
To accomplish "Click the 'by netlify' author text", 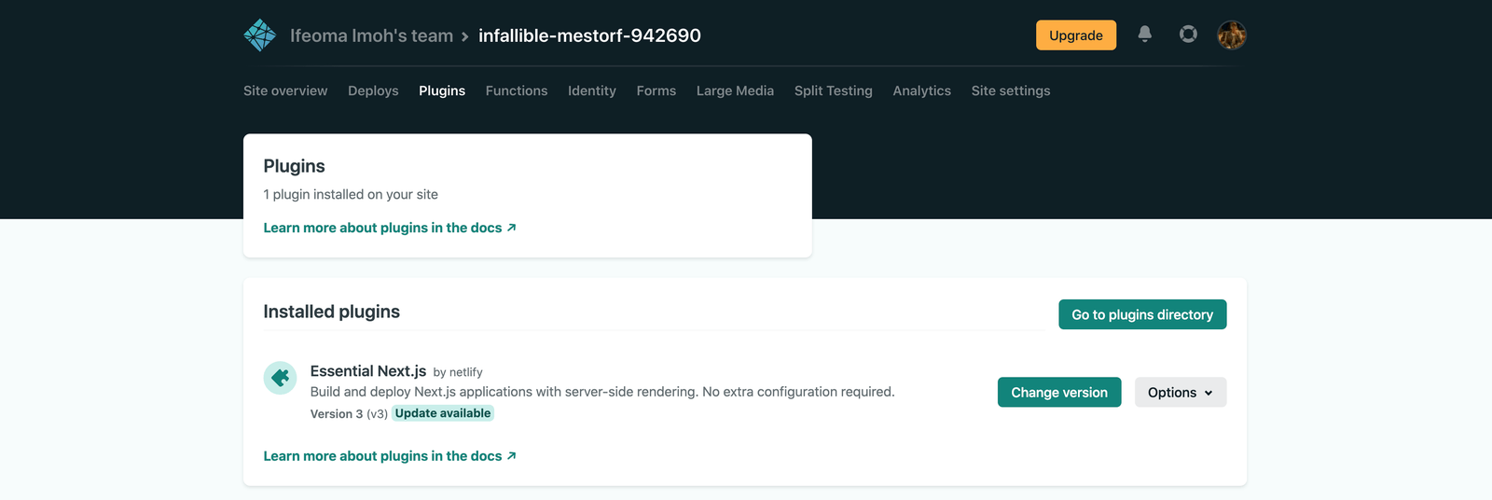I will tap(458, 372).
